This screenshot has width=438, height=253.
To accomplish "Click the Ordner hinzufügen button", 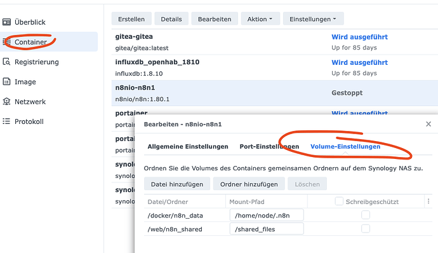I will tap(249, 184).
